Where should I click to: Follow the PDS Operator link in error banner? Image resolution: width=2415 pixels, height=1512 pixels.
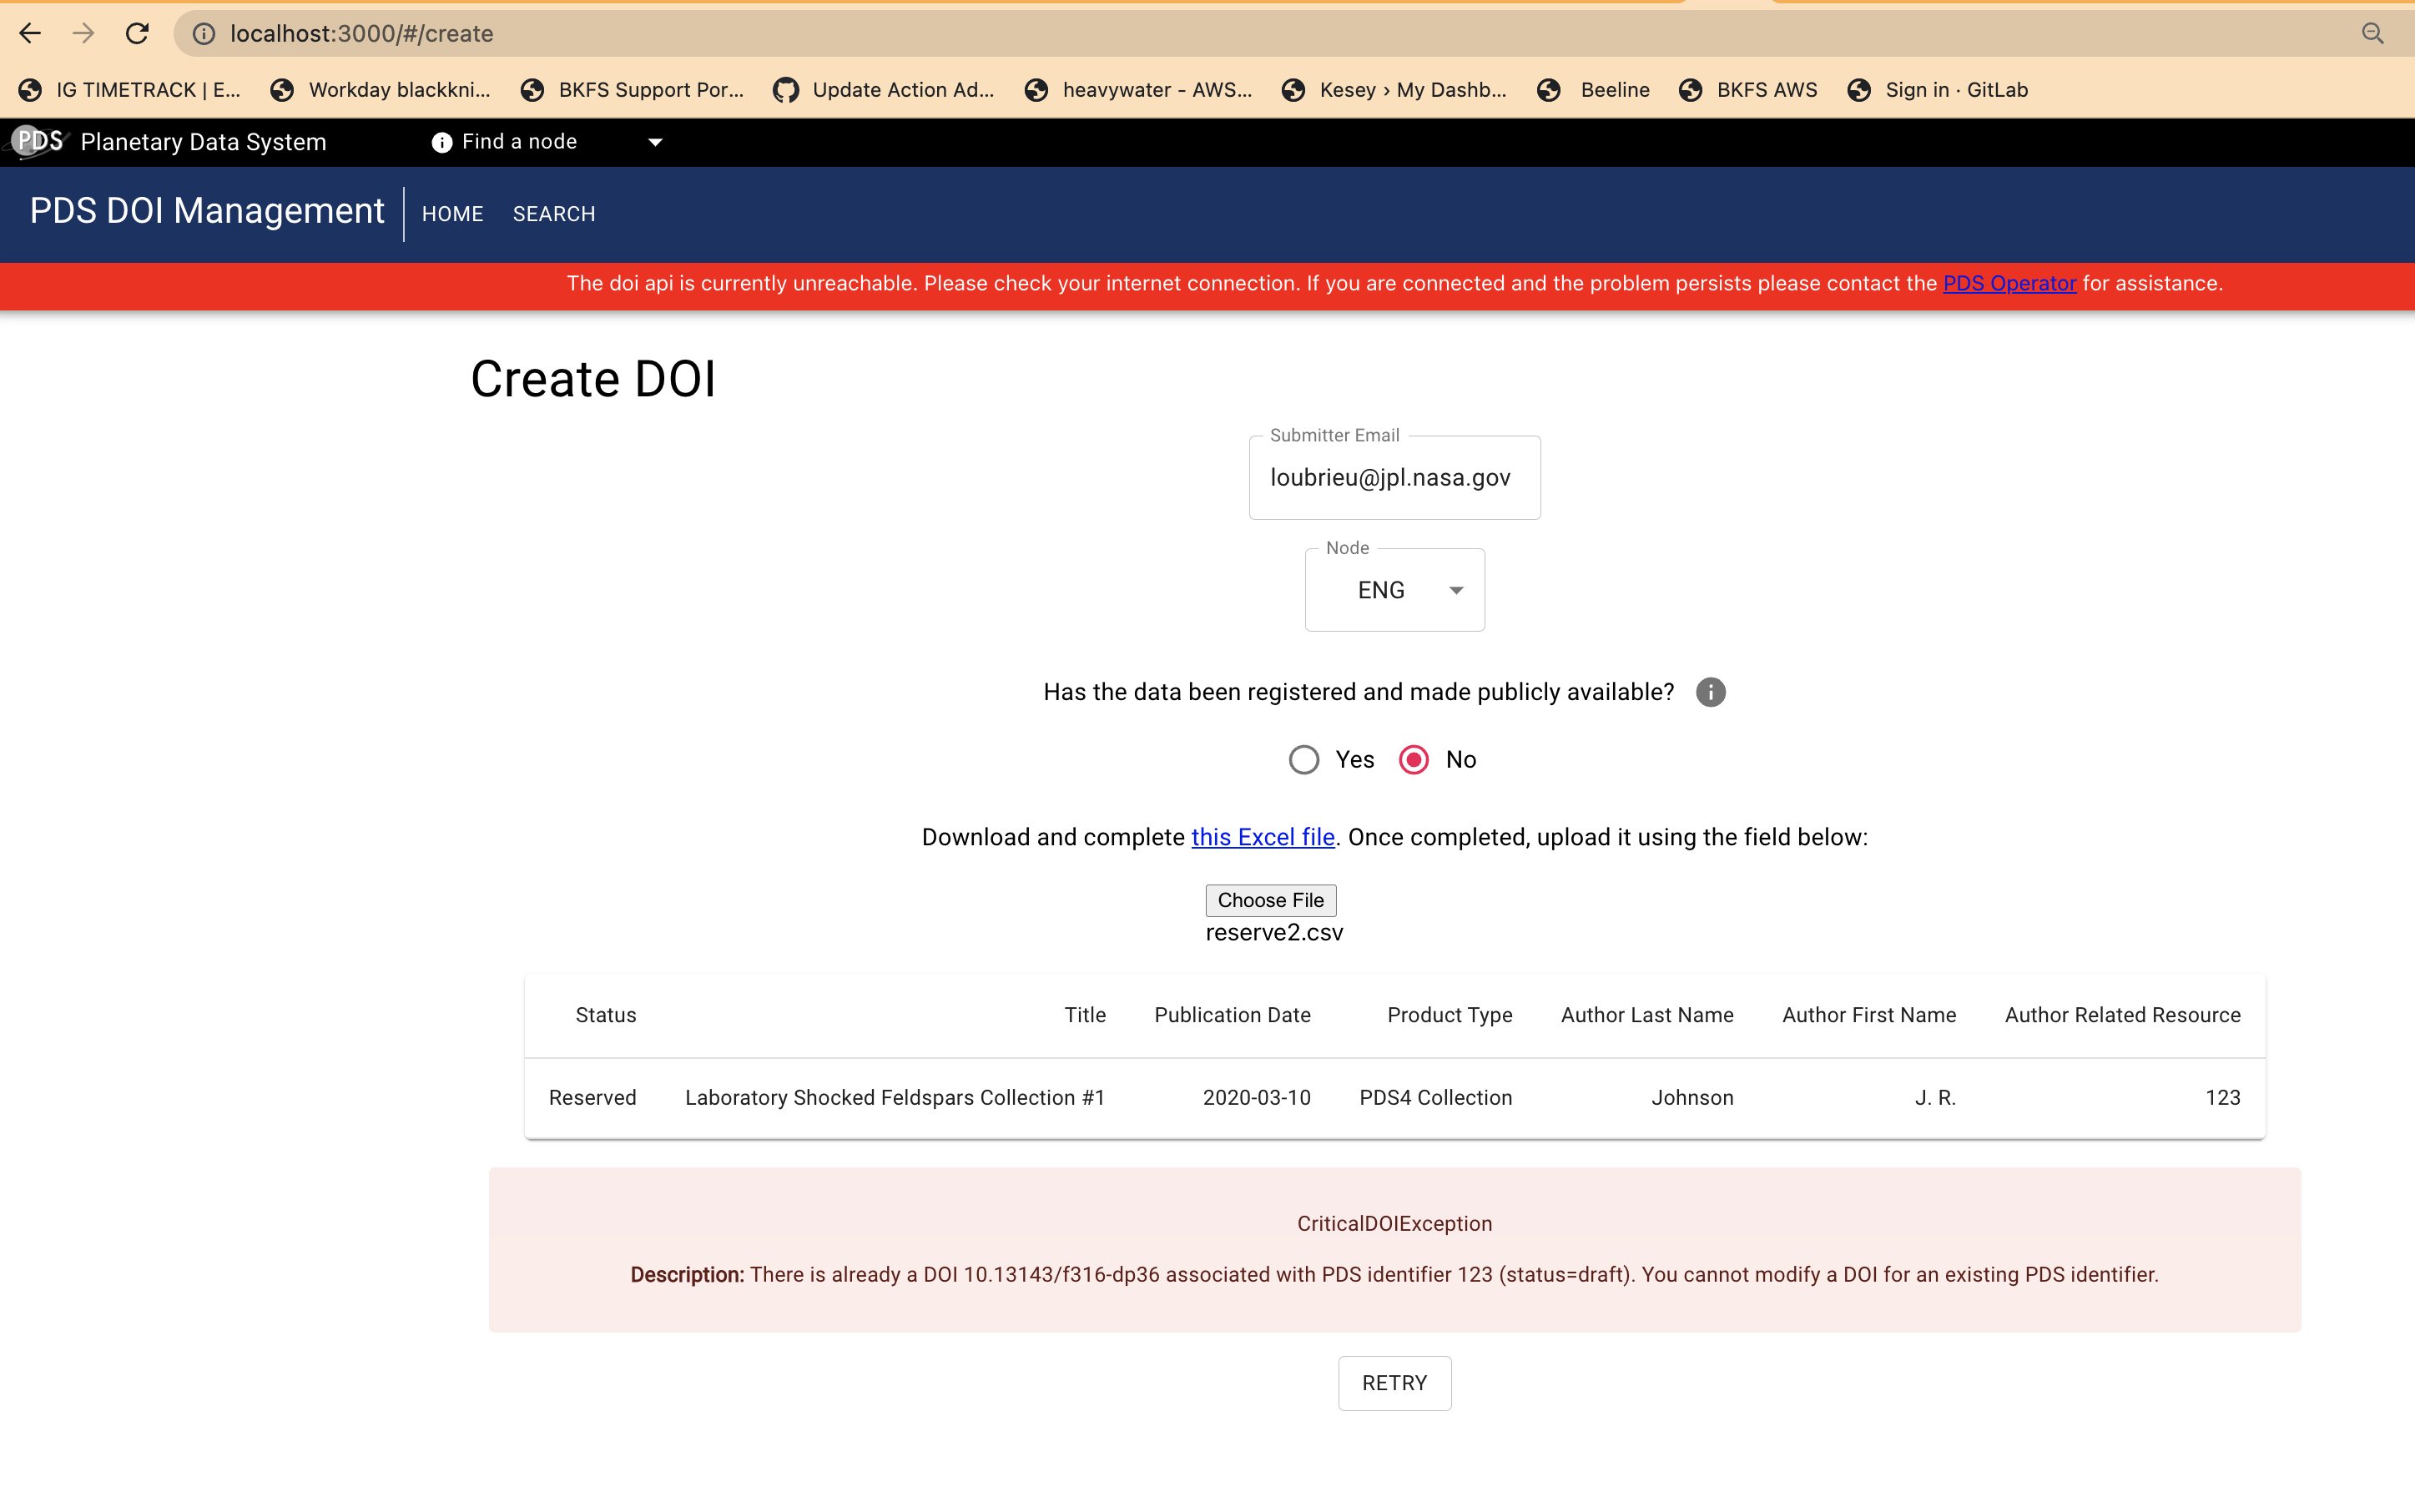[2009, 283]
